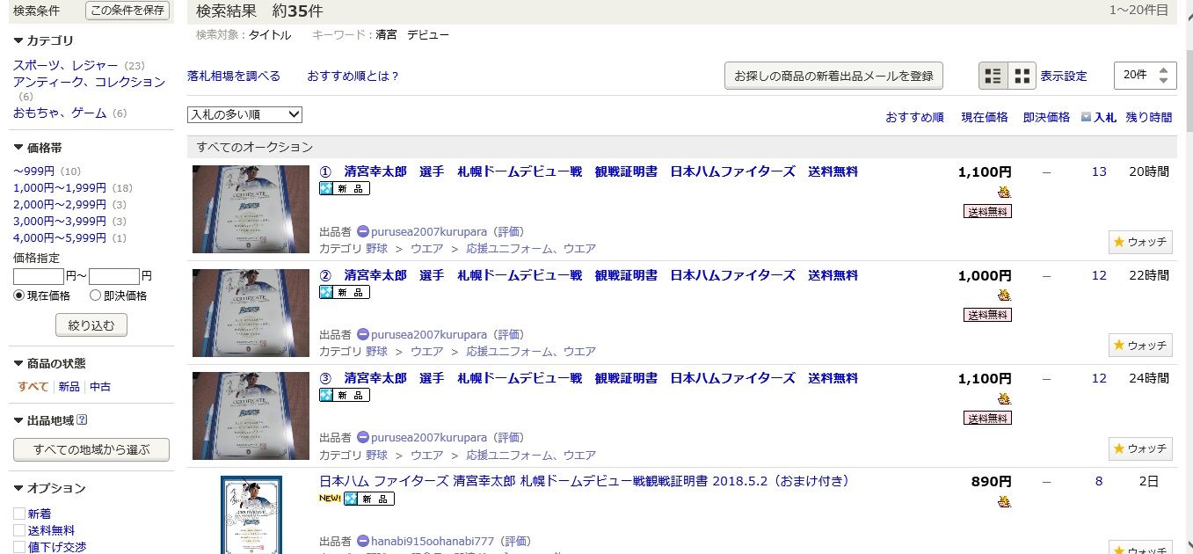
Task: Check the 新着 option checkbox
Action: (x=18, y=514)
